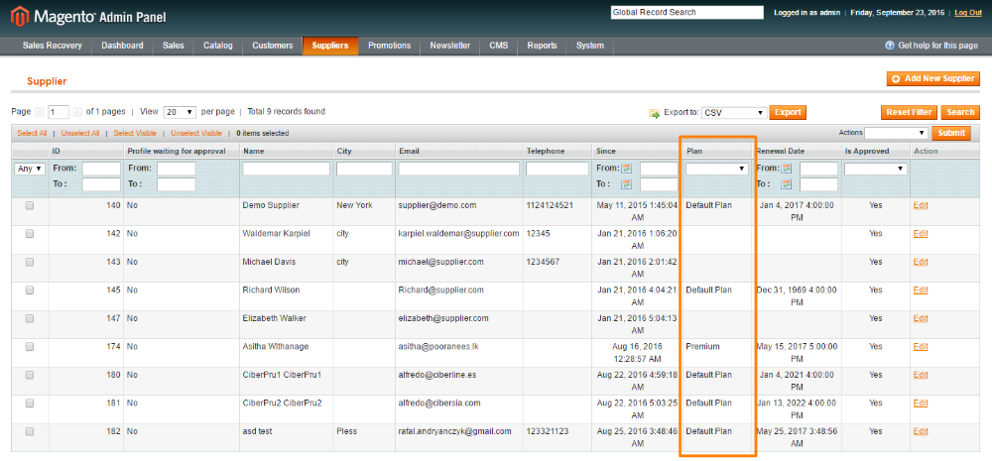Click the help question-mark icon
Image resolution: width=992 pixels, height=461 pixels.
[890, 46]
